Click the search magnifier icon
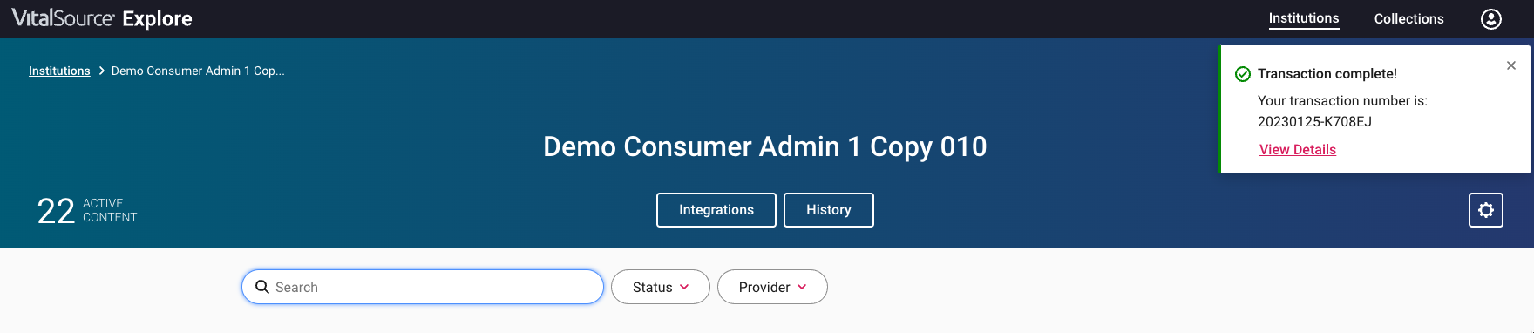The image size is (1534, 333). tap(262, 287)
